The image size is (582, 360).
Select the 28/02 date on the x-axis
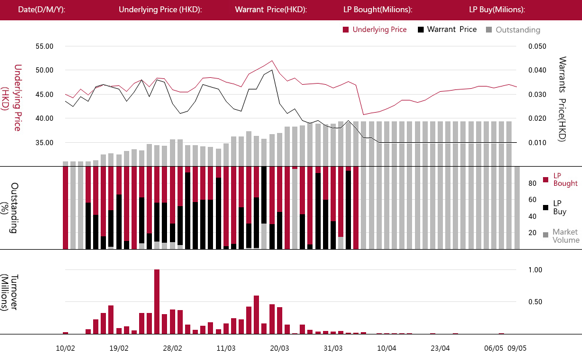[173, 348]
